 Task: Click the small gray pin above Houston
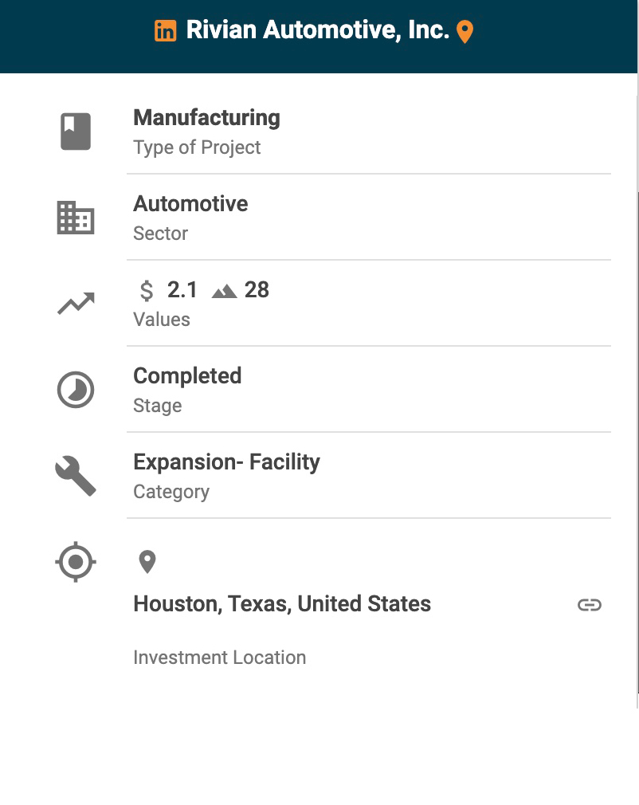point(147,562)
